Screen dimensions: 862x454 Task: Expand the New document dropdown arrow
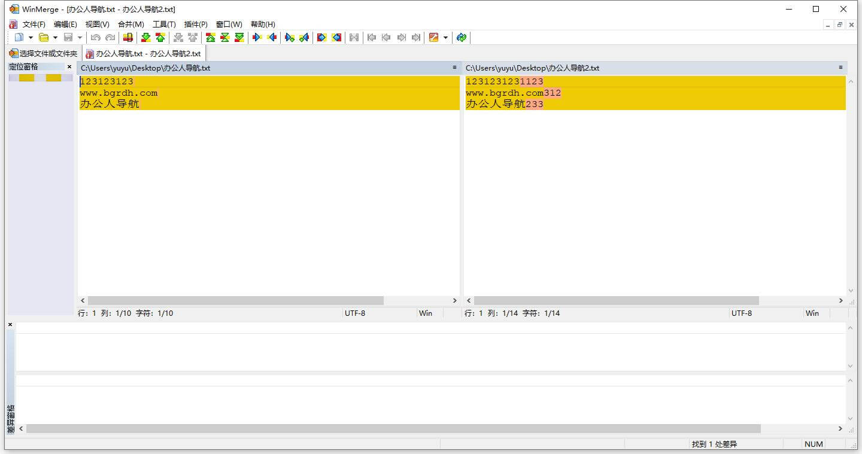pos(31,38)
